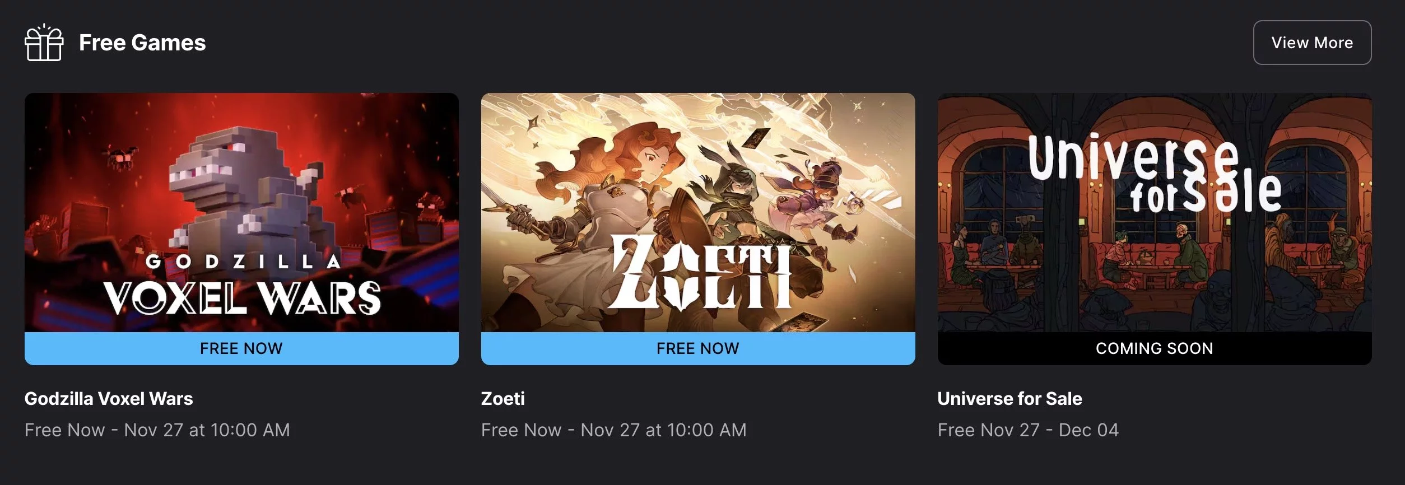Select the FREE NOW banner under Godzilla Voxel Wars
1405x485 pixels.
[241, 348]
